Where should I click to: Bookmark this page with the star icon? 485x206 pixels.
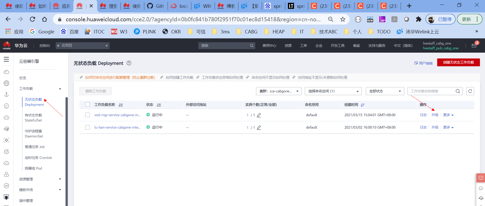[x=343, y=19]
